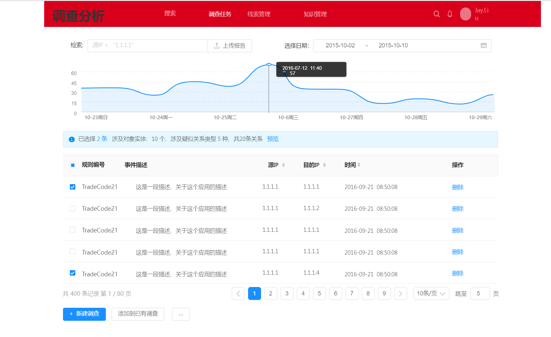
Task: Click the chart peak data point marker
Action: point(269,65)
